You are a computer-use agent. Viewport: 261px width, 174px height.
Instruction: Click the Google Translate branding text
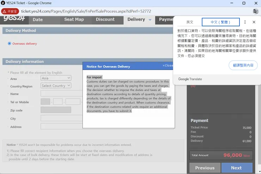[x=190, y=79]
